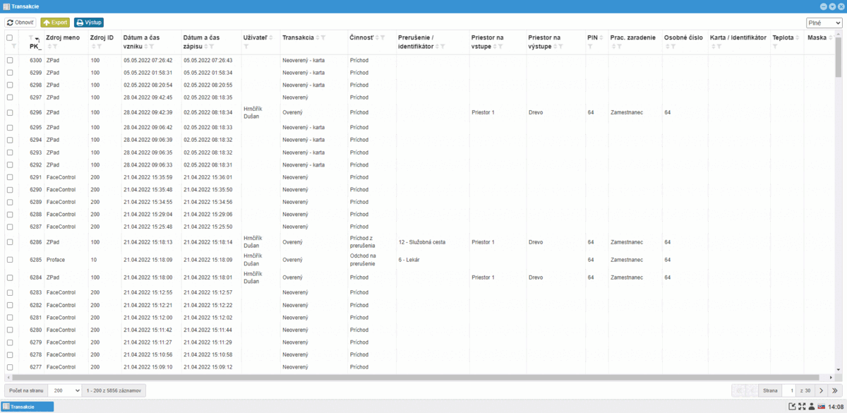Select the checkbox for row 6296
This screenshot has height=413, width=847.
(x=10, y=112)
